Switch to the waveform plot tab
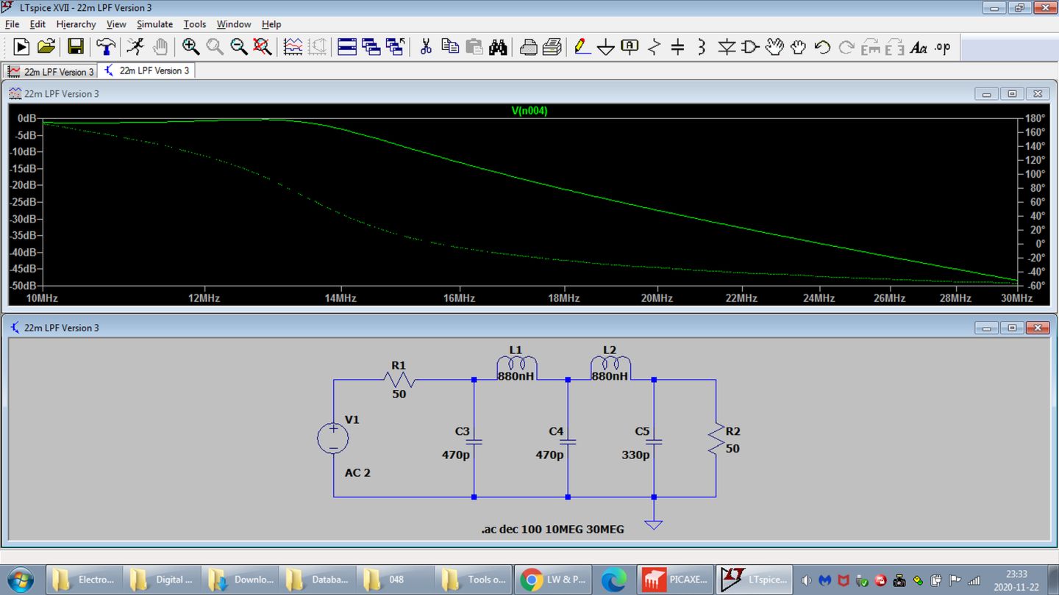This screenshot has height=595, width=1059. pyautogui.click(x=51, y=71)
